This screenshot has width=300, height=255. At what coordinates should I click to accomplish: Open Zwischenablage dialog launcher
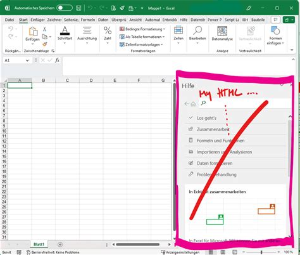pos(53,51)
